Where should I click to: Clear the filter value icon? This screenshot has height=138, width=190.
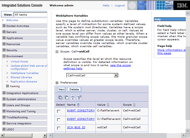79,97
